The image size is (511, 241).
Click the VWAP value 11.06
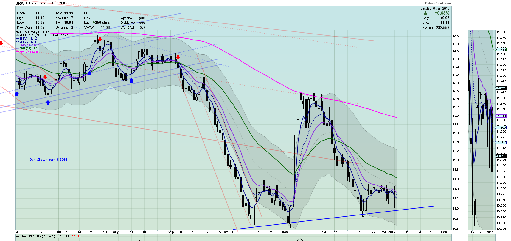click(105, 27)
